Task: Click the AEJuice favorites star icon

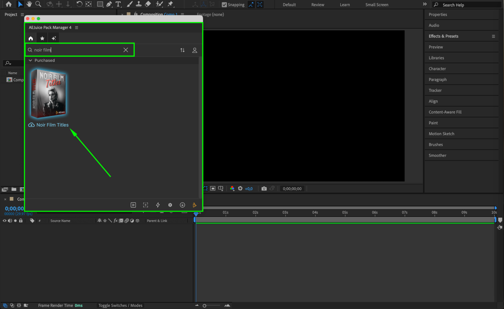Action: click(x=42, y=38)
